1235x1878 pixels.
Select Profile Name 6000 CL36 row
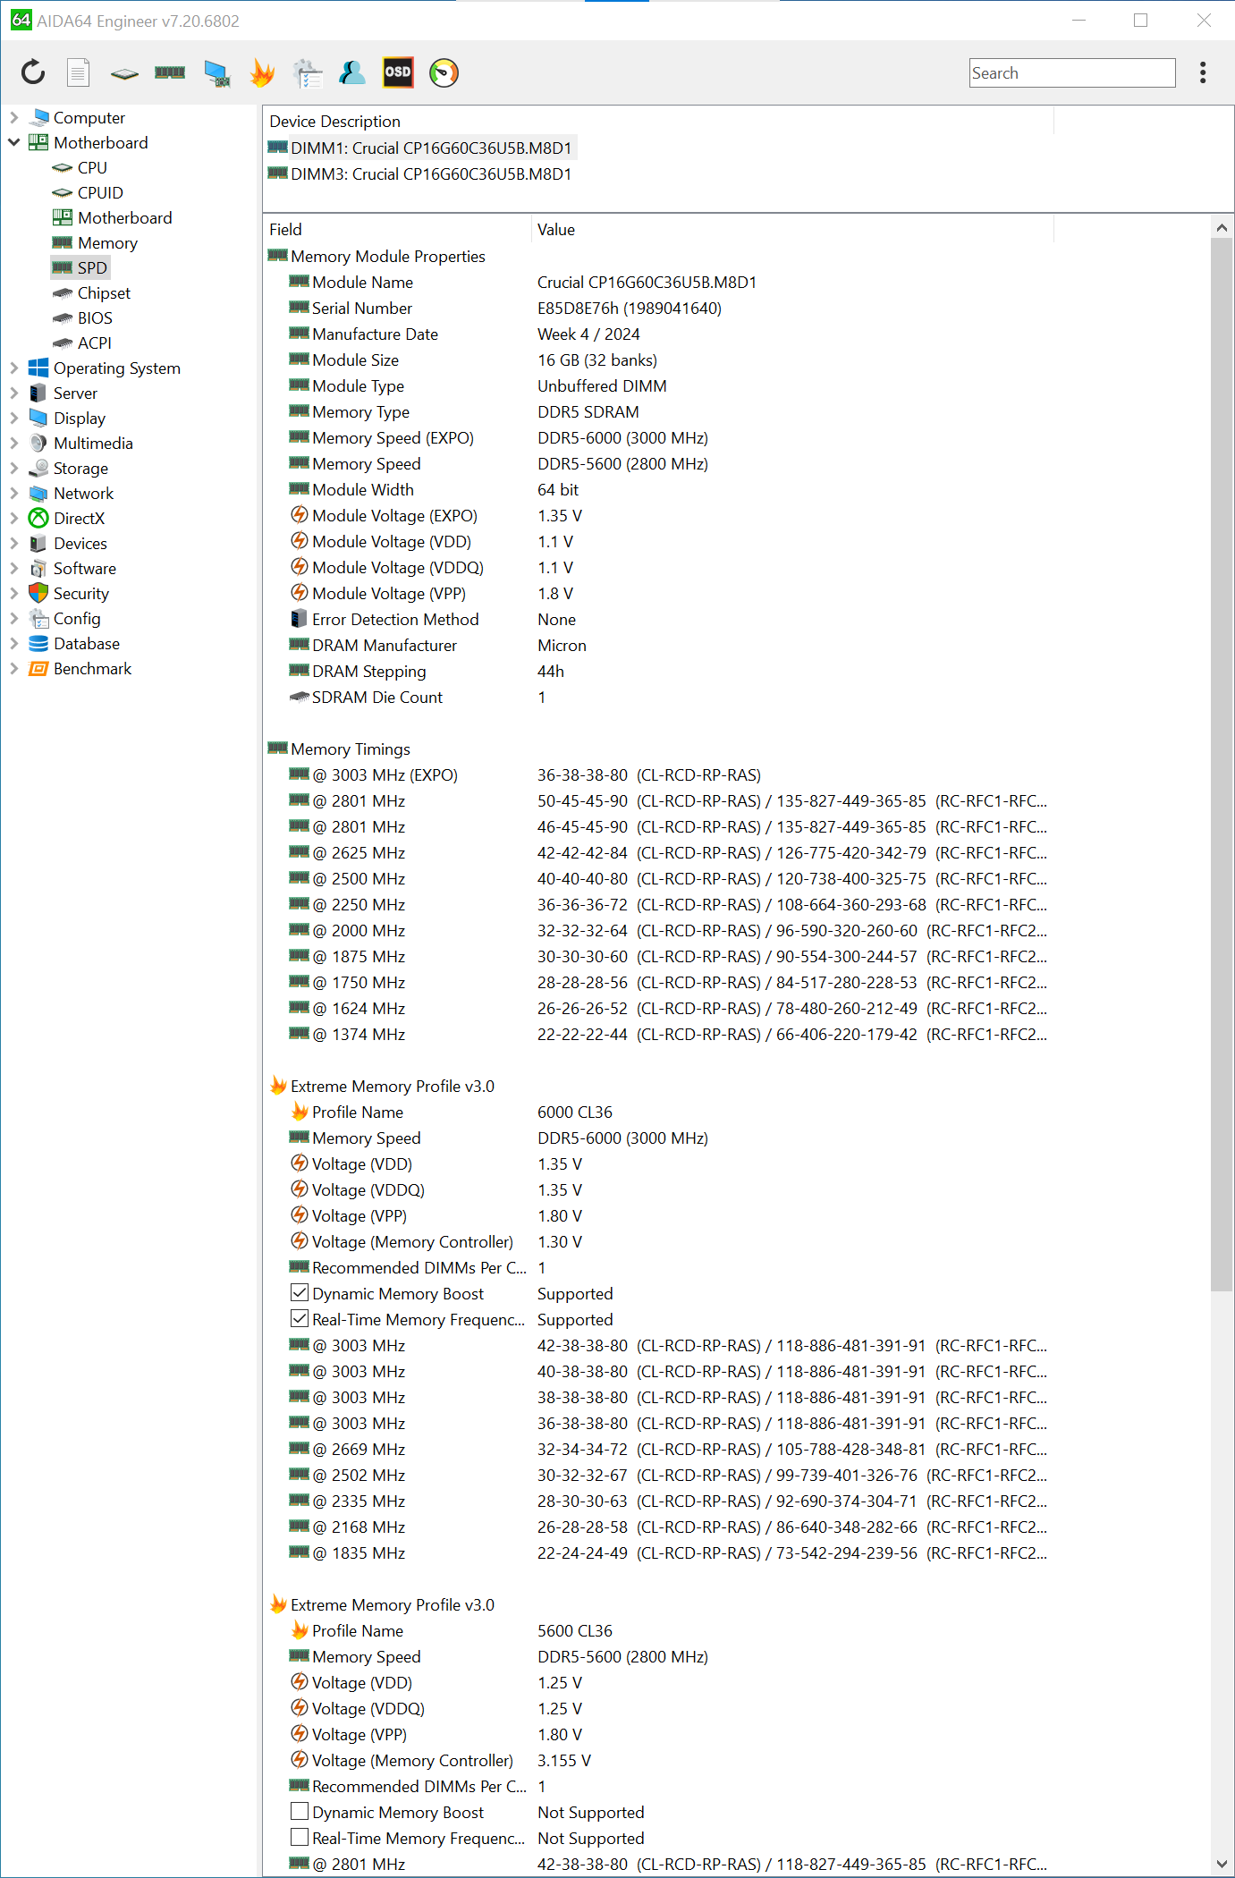[658, 1112]
